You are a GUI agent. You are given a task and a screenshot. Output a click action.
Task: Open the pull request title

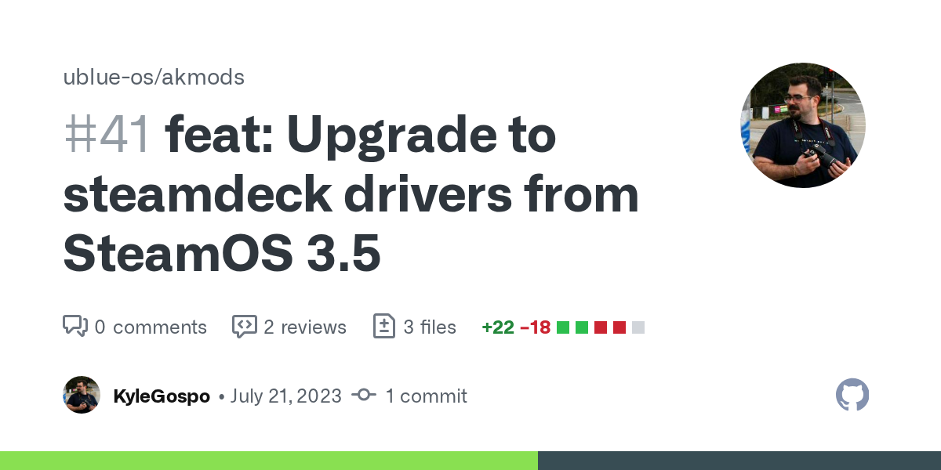(x=351, y=195)
